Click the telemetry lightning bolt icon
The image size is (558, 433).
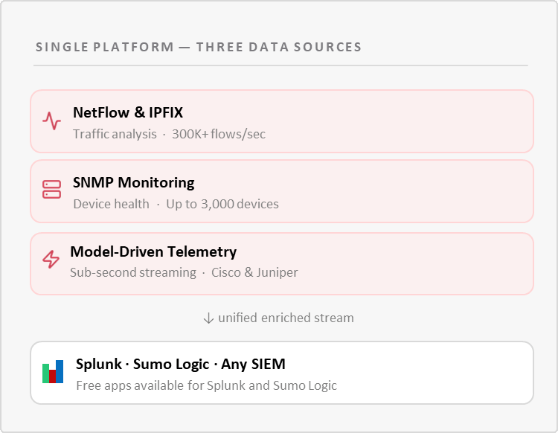click(x=51, y=259)
